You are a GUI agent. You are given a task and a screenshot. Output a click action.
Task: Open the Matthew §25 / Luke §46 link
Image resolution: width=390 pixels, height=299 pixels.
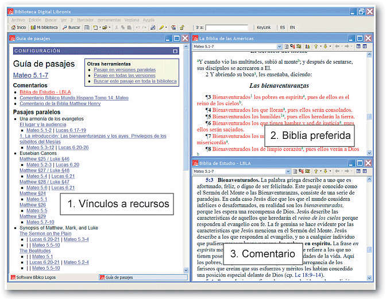pyautogui.click(x=45, y=159)
